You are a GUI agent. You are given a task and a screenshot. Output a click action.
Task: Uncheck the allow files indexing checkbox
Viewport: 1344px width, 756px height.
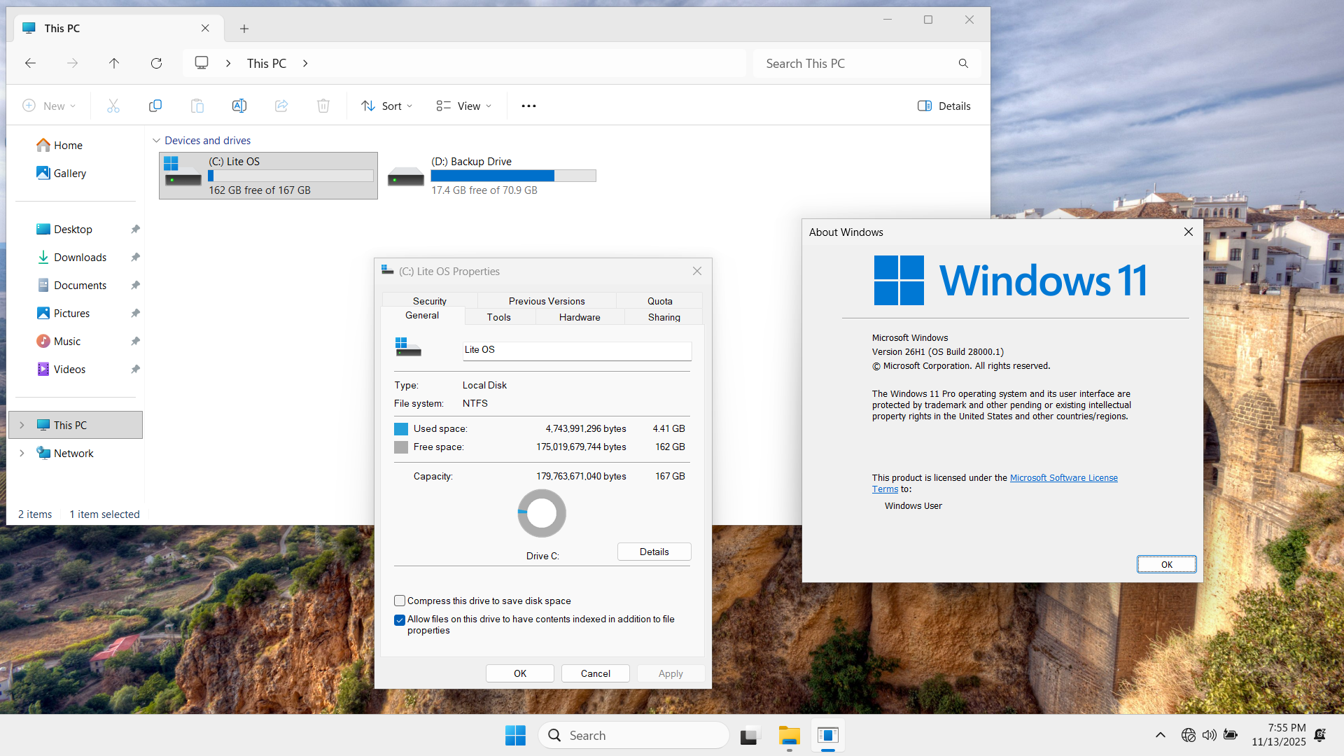400,619
